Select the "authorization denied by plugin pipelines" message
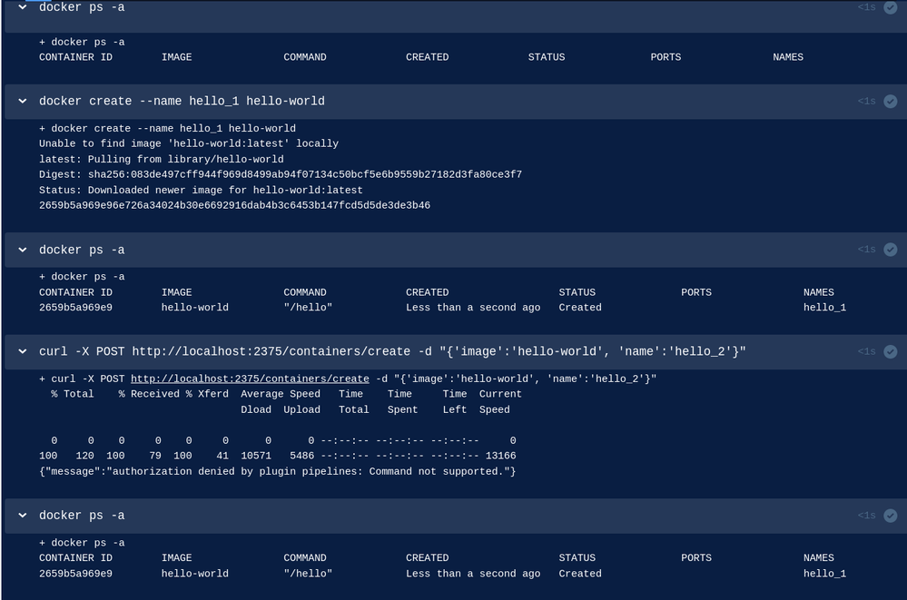Screen dimensions: 907x600 coord(277,471)
